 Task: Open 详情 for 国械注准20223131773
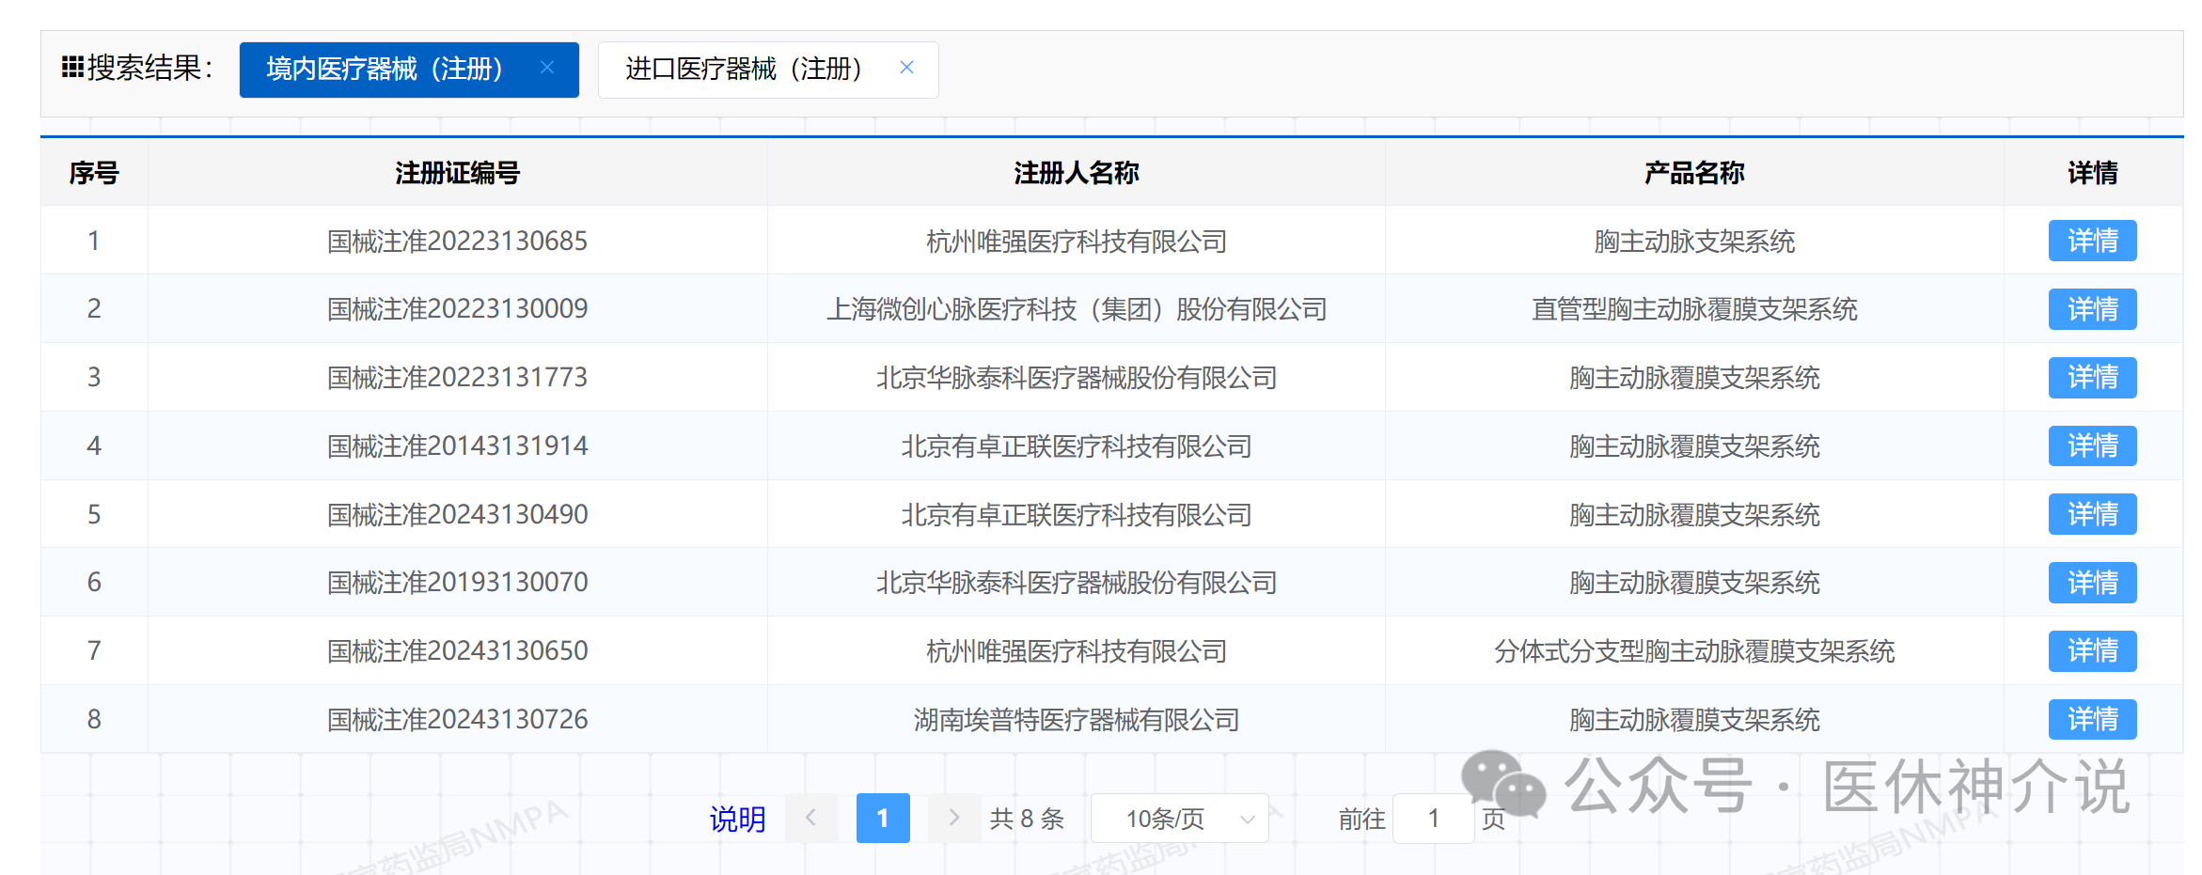click(2092, 378)
